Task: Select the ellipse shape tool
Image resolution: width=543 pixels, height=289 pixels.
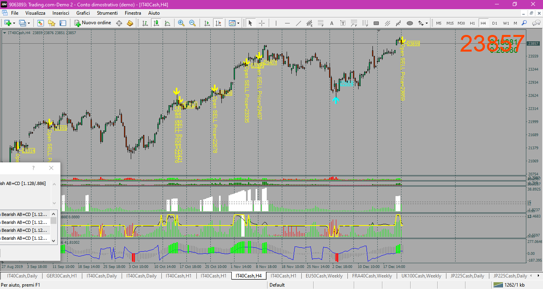Action: [410, 23]
